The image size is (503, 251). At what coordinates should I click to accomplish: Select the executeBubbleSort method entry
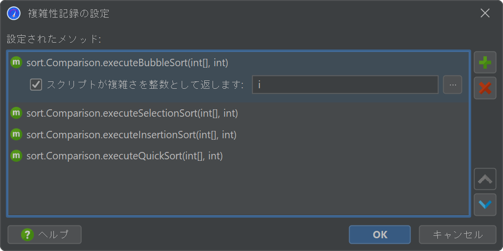tap(239, 63)
